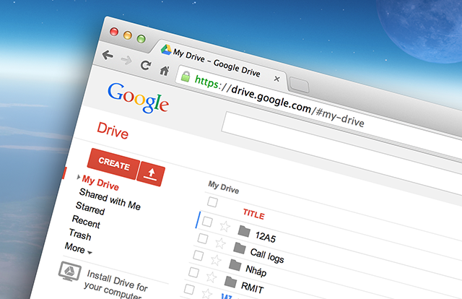This screenshot has width=462, height=299.
Task: Go back with the browser back arrow
Action: click(x=108, y=55)
